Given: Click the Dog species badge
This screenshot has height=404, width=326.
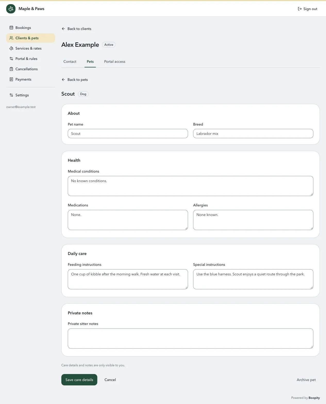Looking at the screenshot, I should pos(83,94).
